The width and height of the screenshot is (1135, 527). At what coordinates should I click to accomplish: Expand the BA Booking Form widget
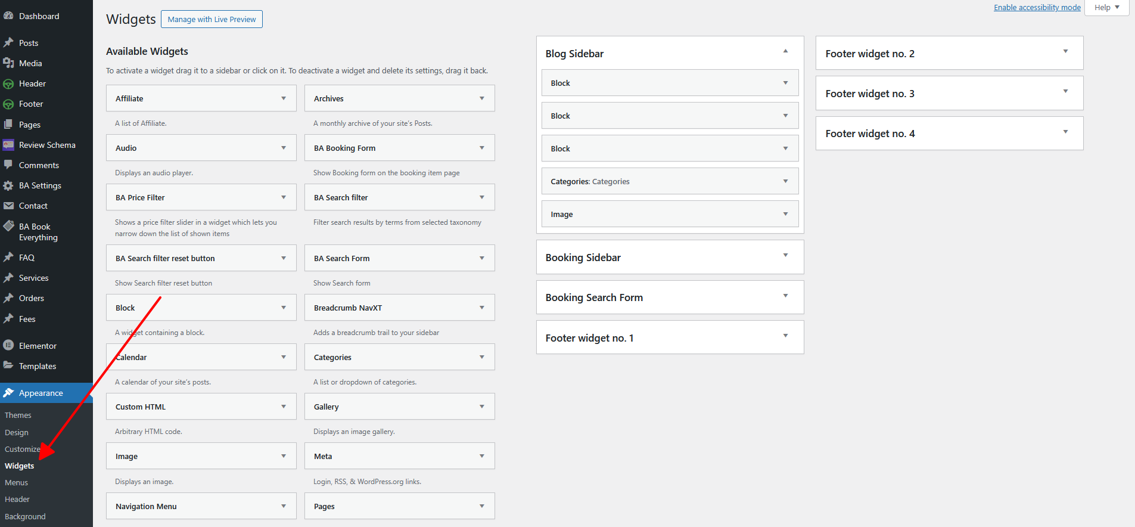click(482, 148)
